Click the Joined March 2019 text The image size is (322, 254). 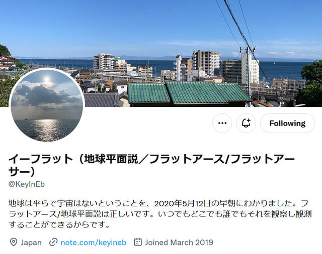[179, 242]
